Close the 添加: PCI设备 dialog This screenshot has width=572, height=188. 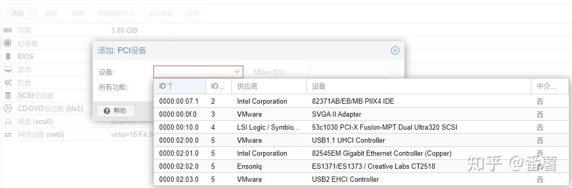tap(395, 51)
